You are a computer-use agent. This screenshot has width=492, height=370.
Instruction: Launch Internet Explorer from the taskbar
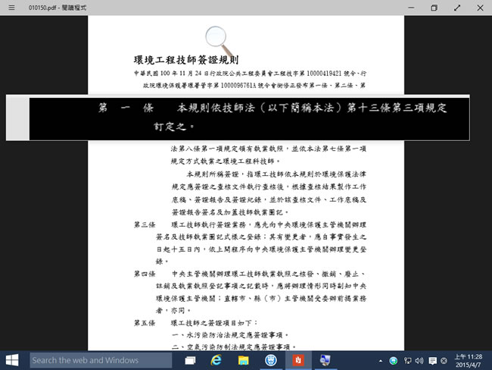217,359
